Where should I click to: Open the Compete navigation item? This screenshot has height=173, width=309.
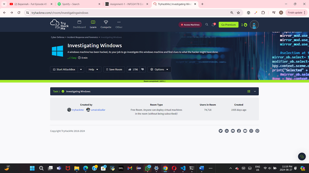[x=106, y=25]
